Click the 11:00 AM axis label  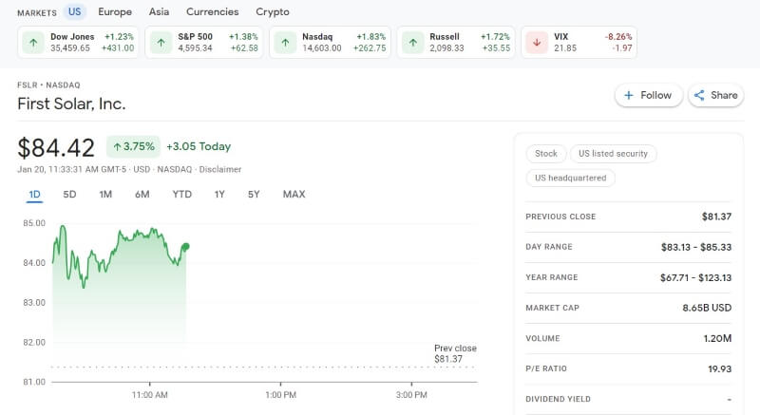[x=150, y=395]
